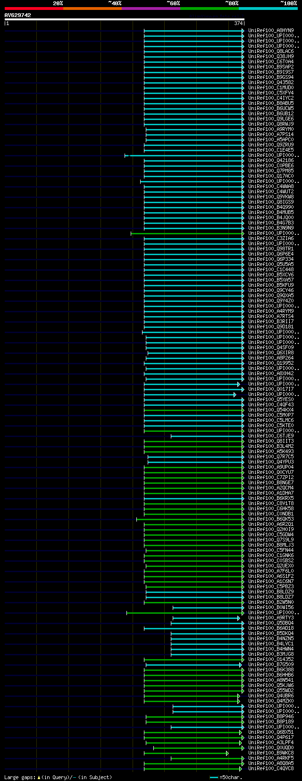The width and height of the screenshot is (302, 781).
Task: Click the UniRef100_B6QK53 label
Action: [x=271, y=519]
